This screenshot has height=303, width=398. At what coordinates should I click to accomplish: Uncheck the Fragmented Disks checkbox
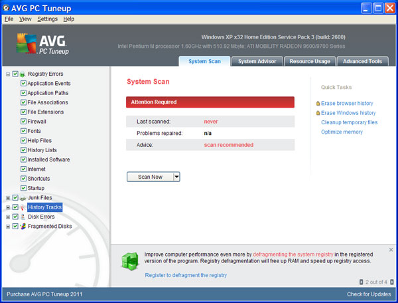coord(15,226)
